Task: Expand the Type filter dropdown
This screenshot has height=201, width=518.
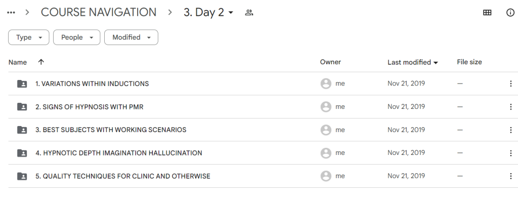Action: 28,37
